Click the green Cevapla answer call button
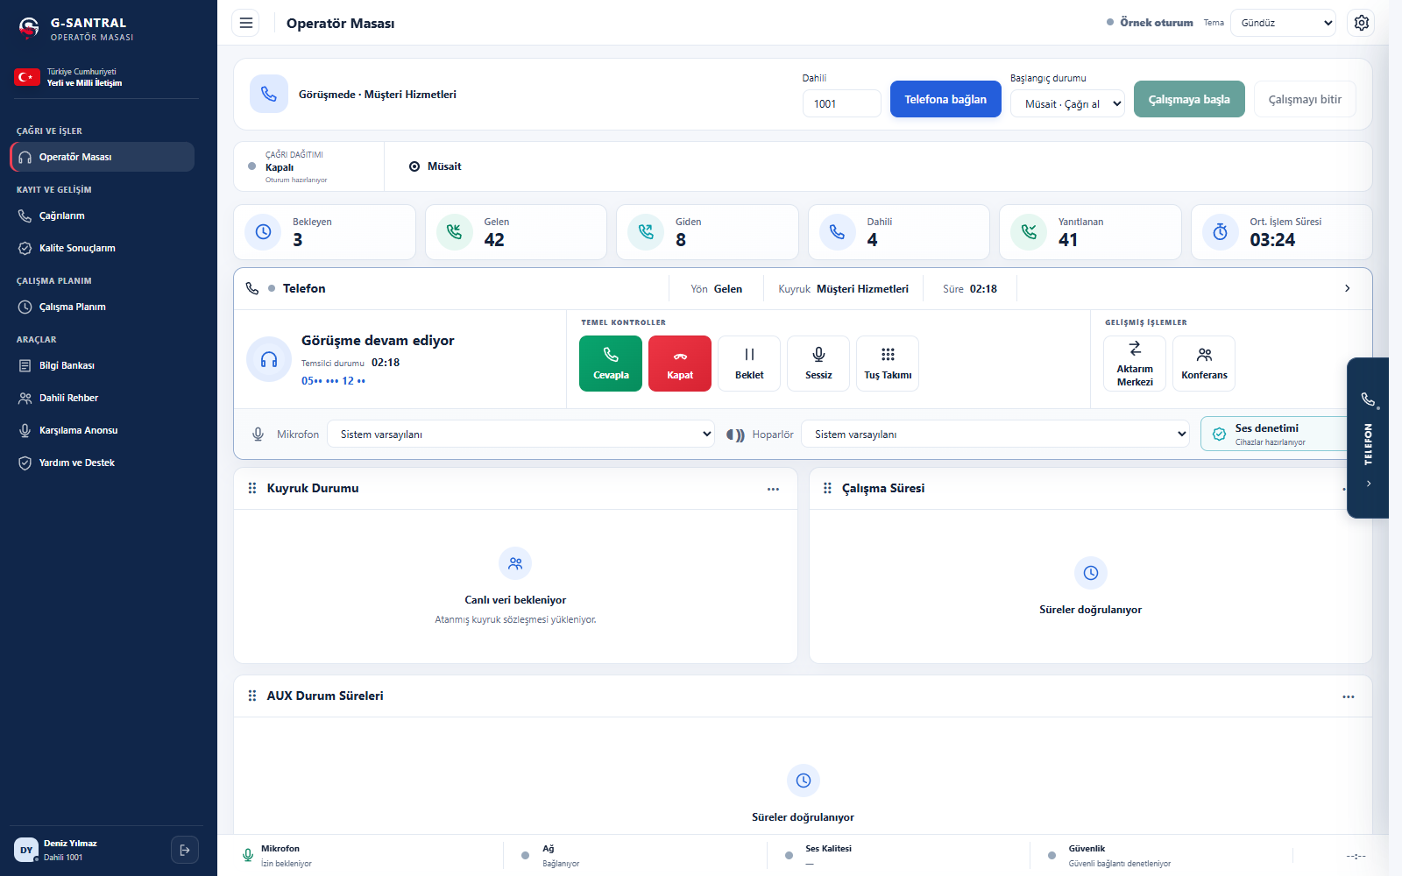1402x876 pixels. (611, 364)
